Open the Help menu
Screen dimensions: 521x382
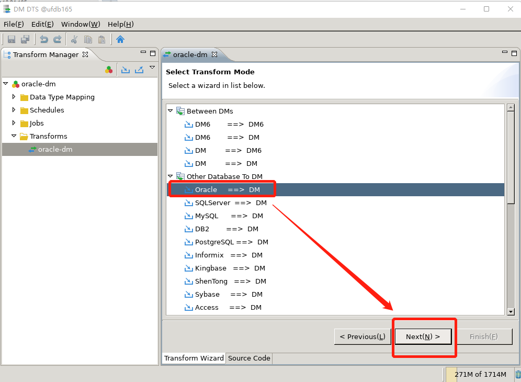121,24
